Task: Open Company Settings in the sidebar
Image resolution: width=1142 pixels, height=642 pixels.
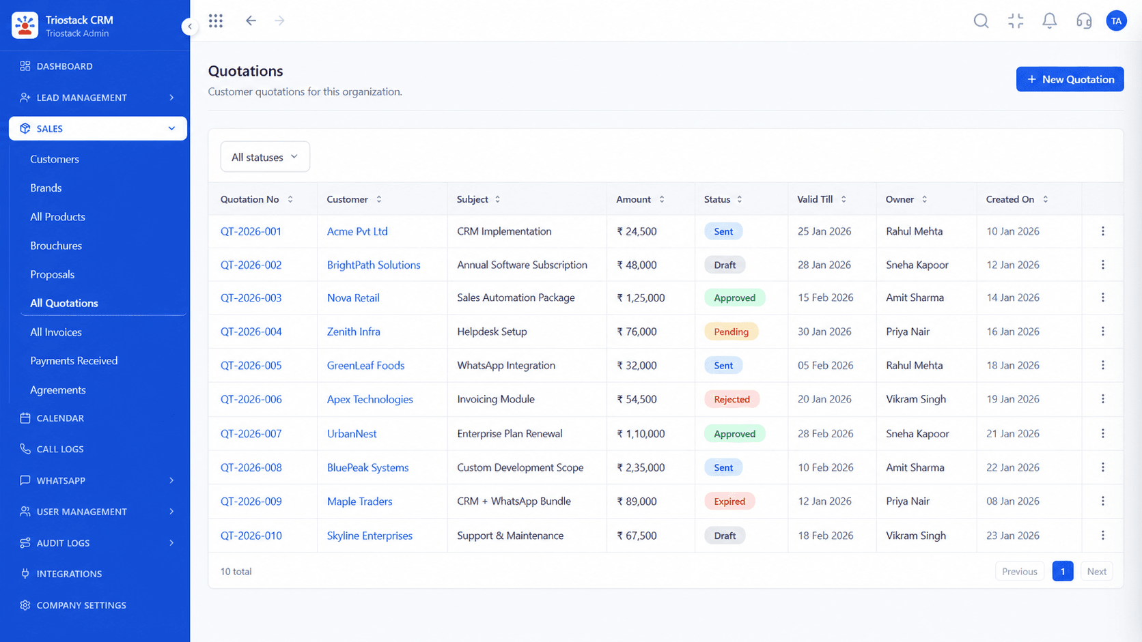Action: [x=98, y=605]
